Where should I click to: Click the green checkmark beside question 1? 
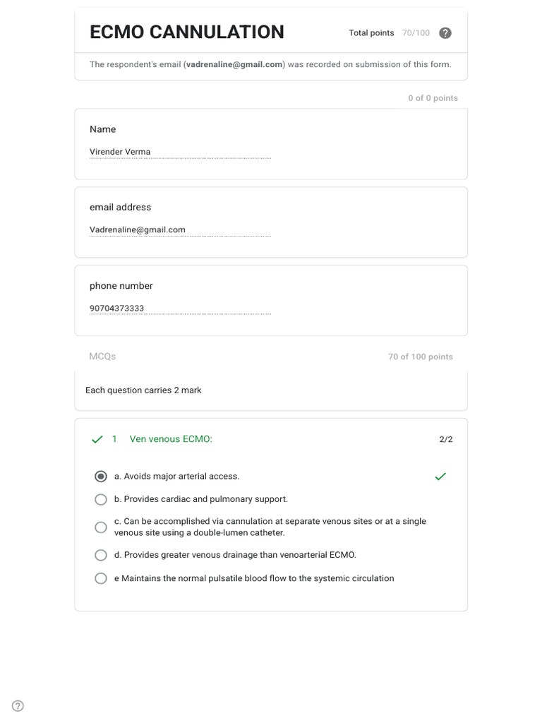(x=97, y=439)
